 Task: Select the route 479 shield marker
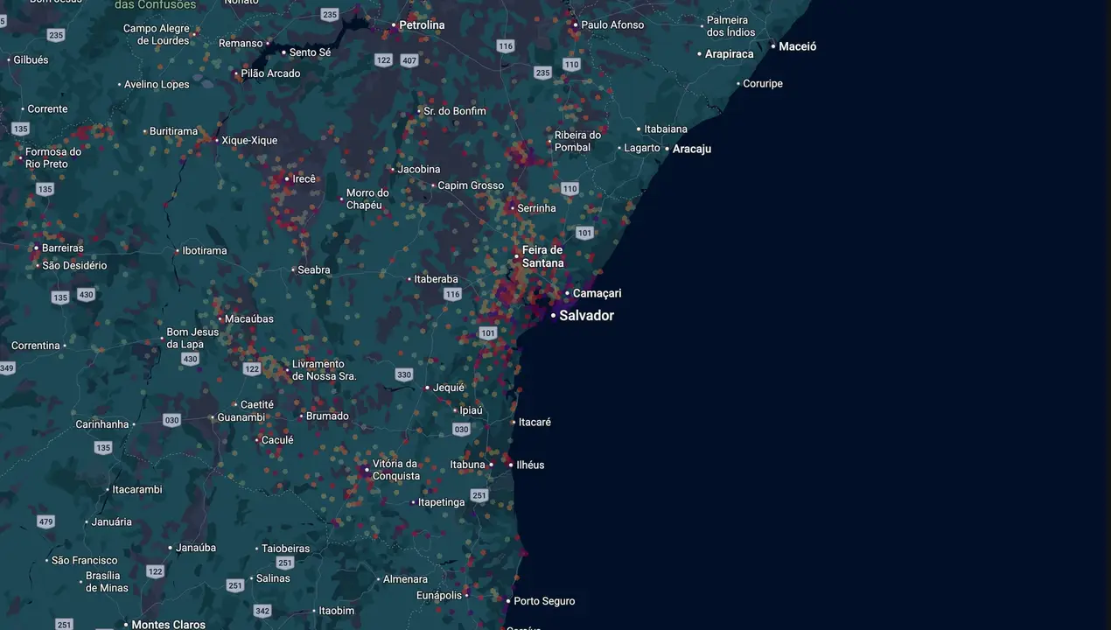coord(45,521)
